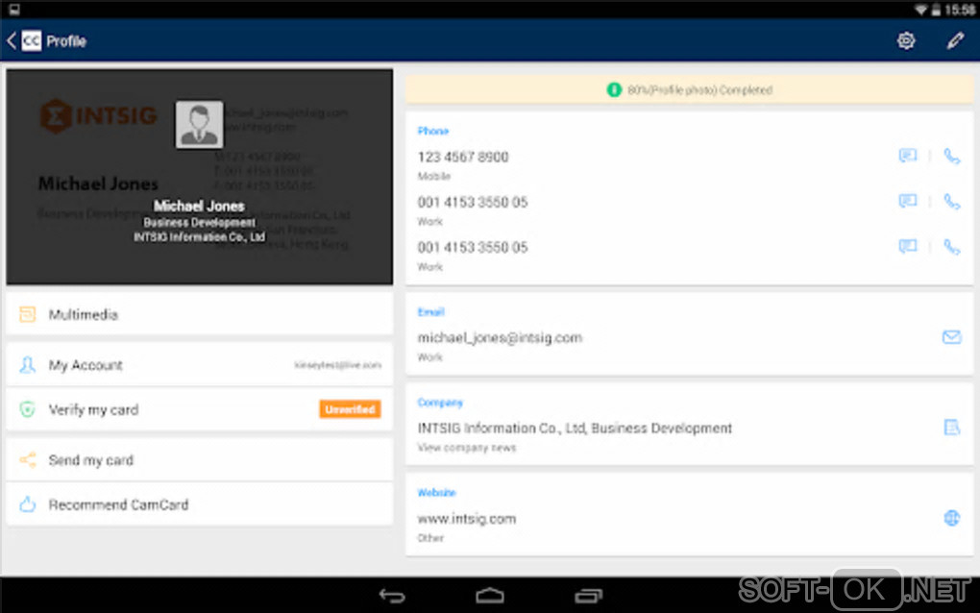Image resolution: width=980 pixels, height=613 pixels.
Task: Select Recommend CamCard
Action: click(200, 504)
